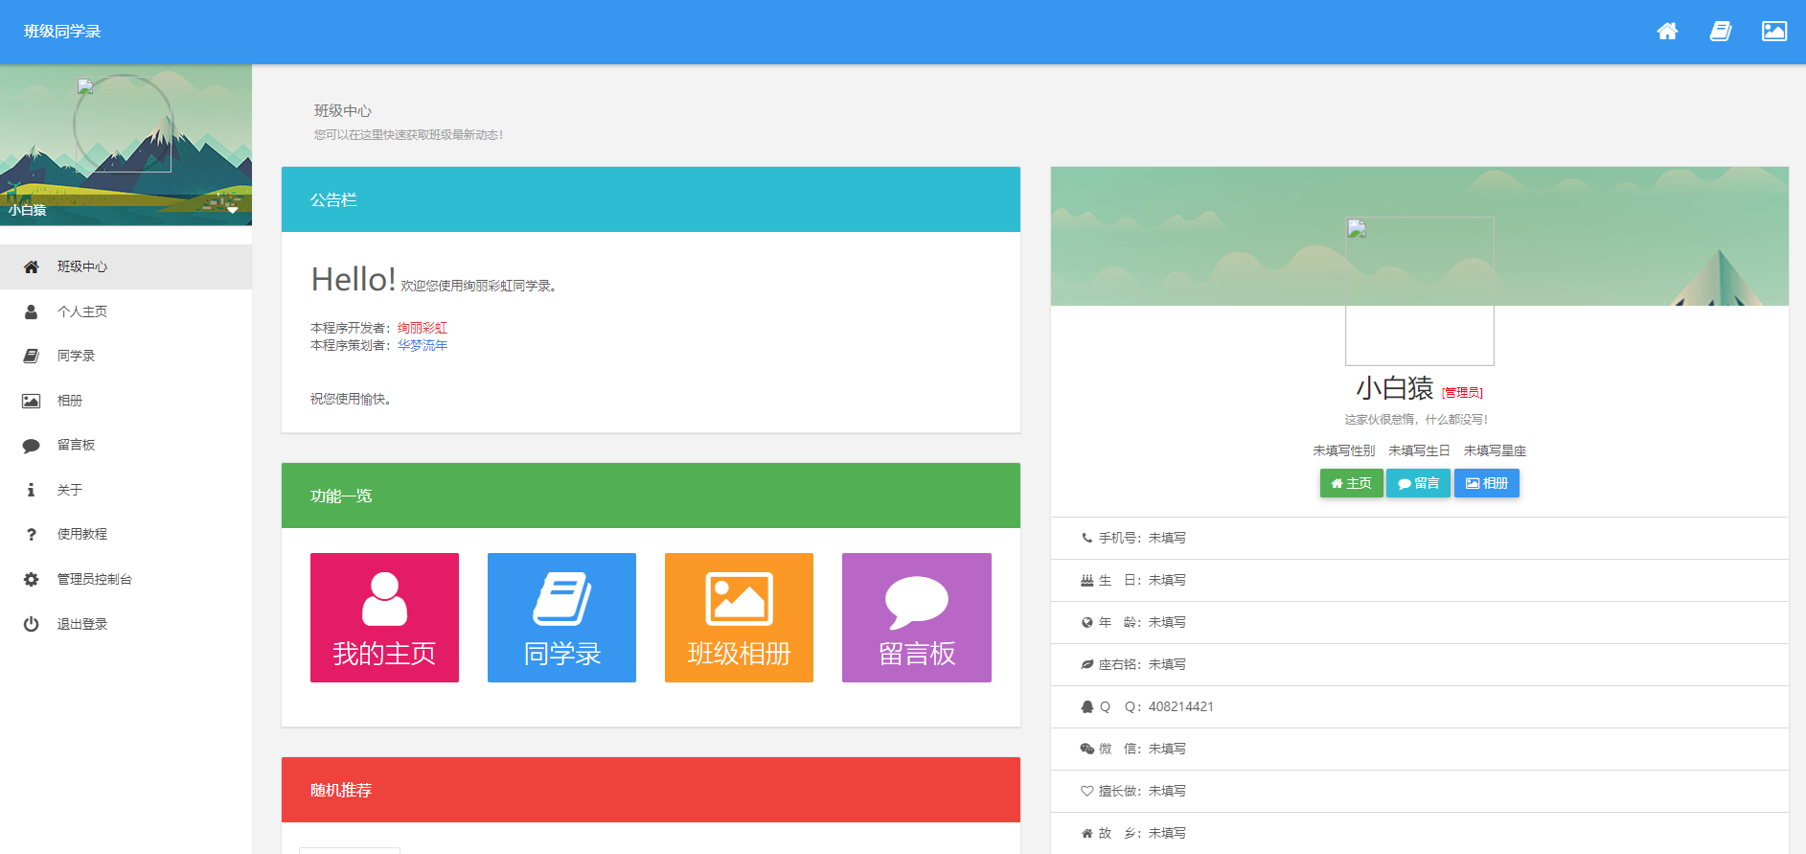Click the 手机号: 未填写 row
Screen dimensions: 1806x854
[x=1420, y=538]
